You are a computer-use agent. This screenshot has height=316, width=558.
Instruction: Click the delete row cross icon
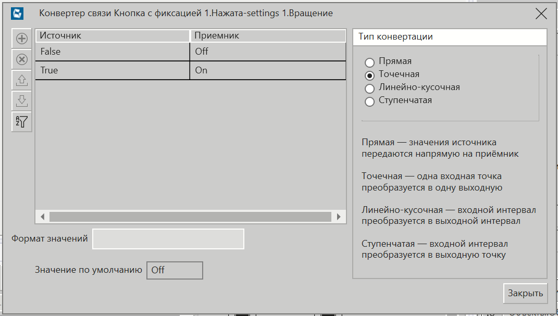point(22,59)
